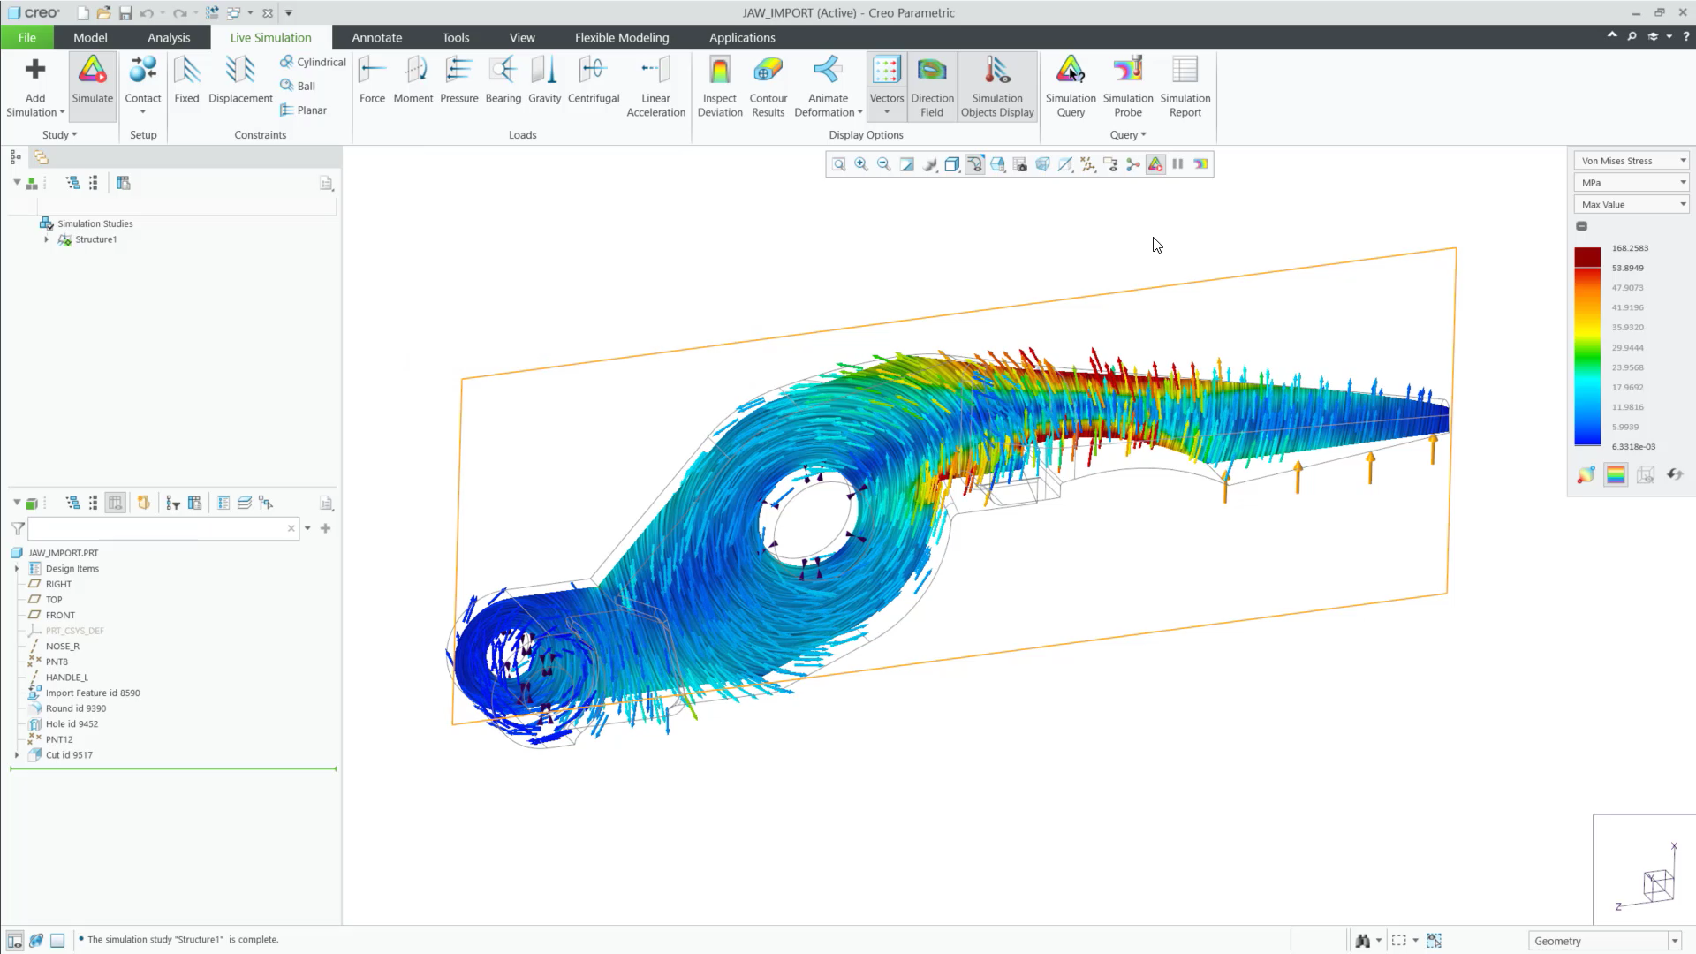The height and width of the screenshot is (954, 1696).
Task: Toggle the Direction Field display
Action: click(x=932, y=87)
